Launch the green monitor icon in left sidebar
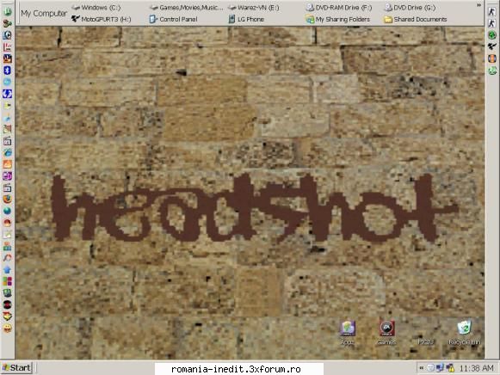This screenshot has width=500, height=375. 8,292
